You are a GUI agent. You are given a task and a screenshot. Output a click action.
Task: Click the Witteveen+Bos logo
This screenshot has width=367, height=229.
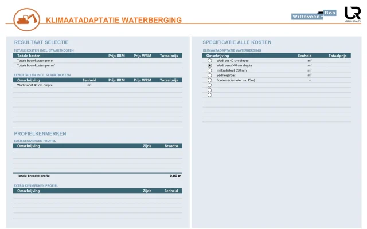pyautogui.click(x=314, y=14)
